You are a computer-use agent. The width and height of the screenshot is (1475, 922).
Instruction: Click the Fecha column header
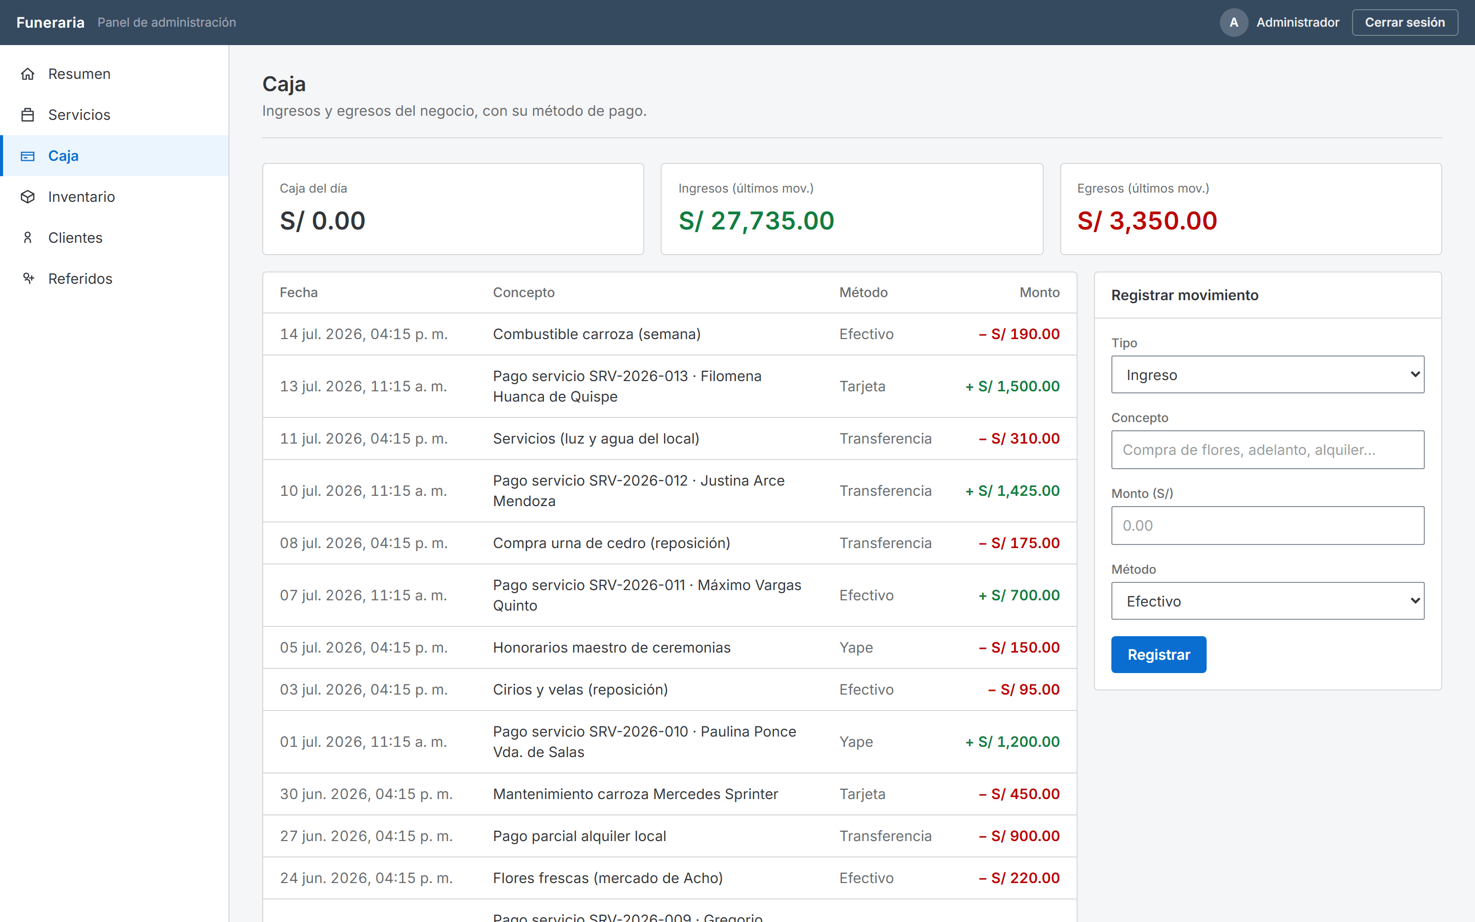[299, 292]
